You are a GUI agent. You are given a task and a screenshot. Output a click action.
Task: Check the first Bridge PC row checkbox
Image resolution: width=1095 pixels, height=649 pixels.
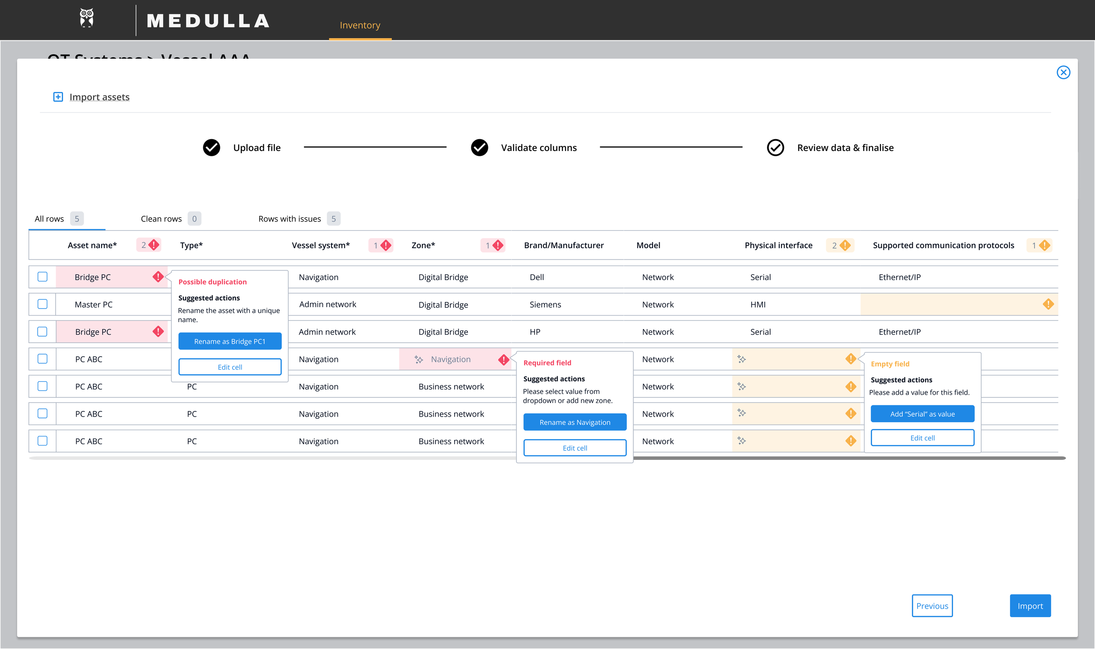(x=42, y=277)
